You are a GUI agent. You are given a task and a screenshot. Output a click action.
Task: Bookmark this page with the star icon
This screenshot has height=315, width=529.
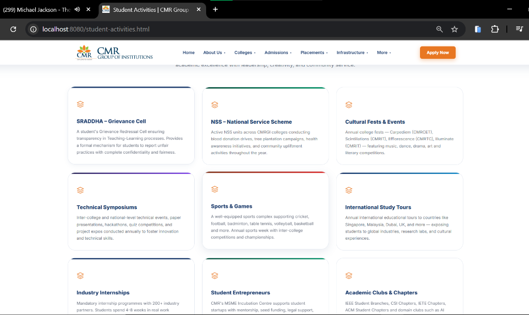coord(455,29)
